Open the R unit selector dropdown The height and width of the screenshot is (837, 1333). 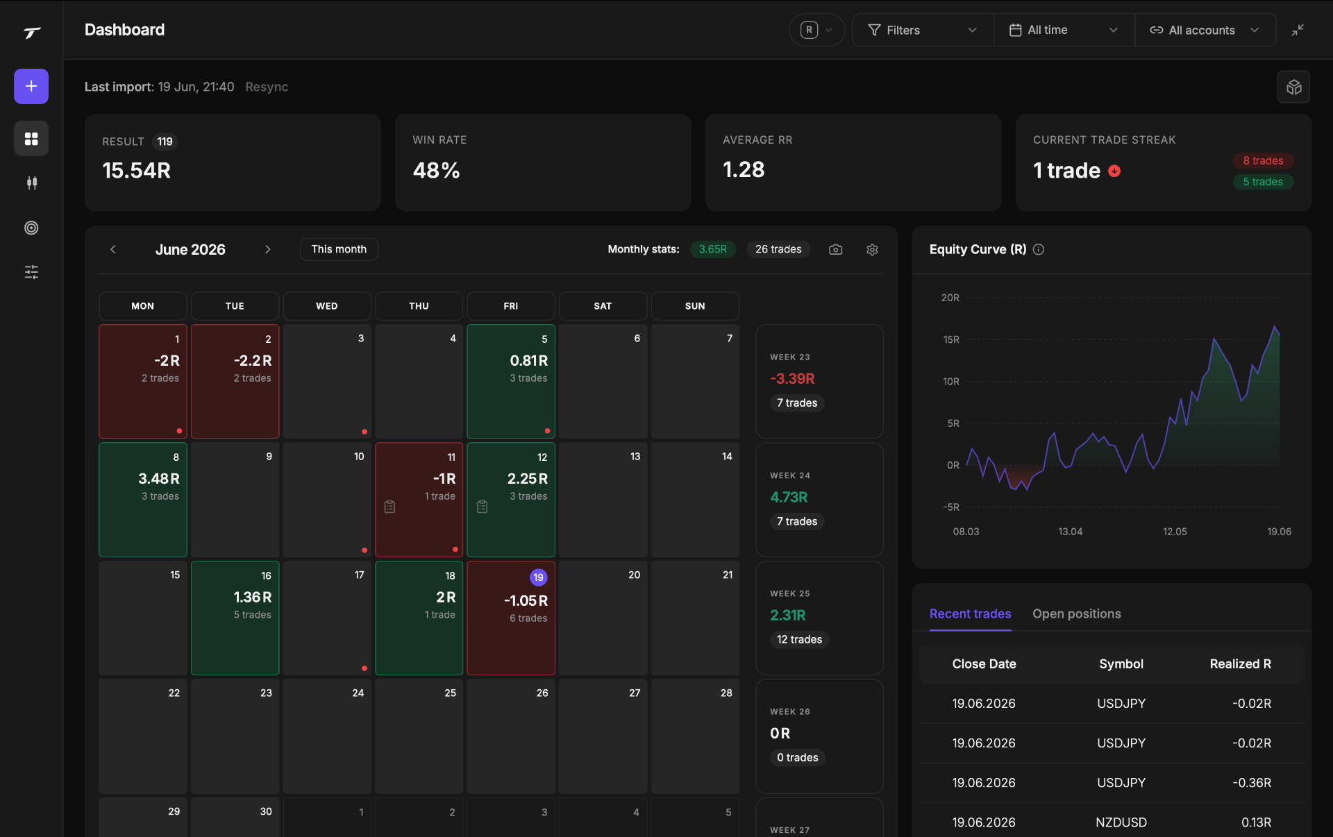tap(816, 30)
